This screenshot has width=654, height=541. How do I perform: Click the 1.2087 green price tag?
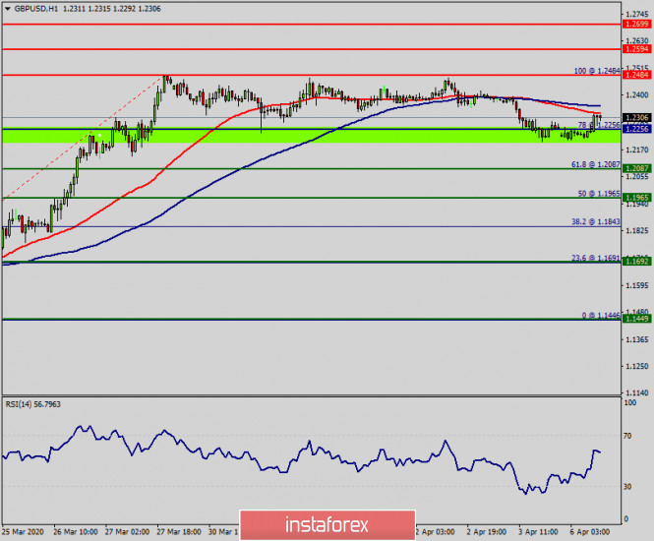click(635, 168)
